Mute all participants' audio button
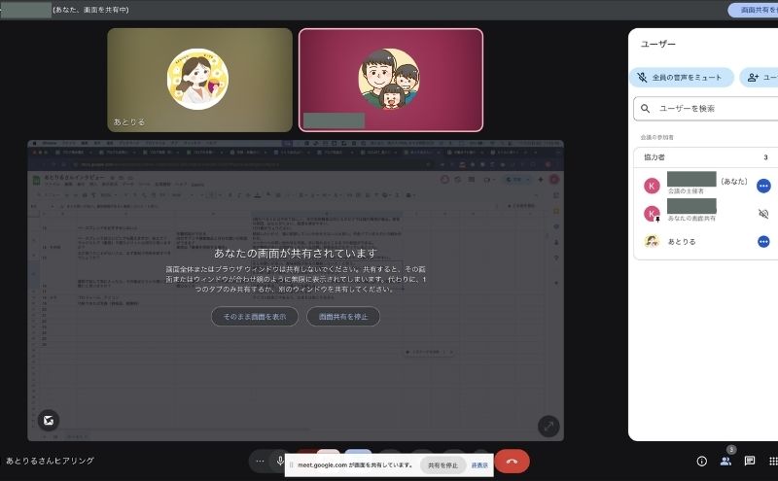The height and width of the screenshot is (481, 778). (x=682, y=78)
